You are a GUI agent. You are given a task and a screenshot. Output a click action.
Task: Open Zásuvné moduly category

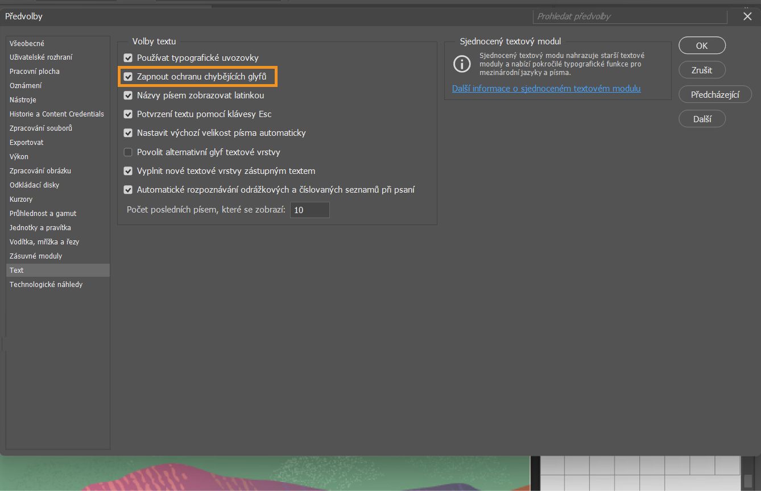pyautogui.click(x=58, y=256)
